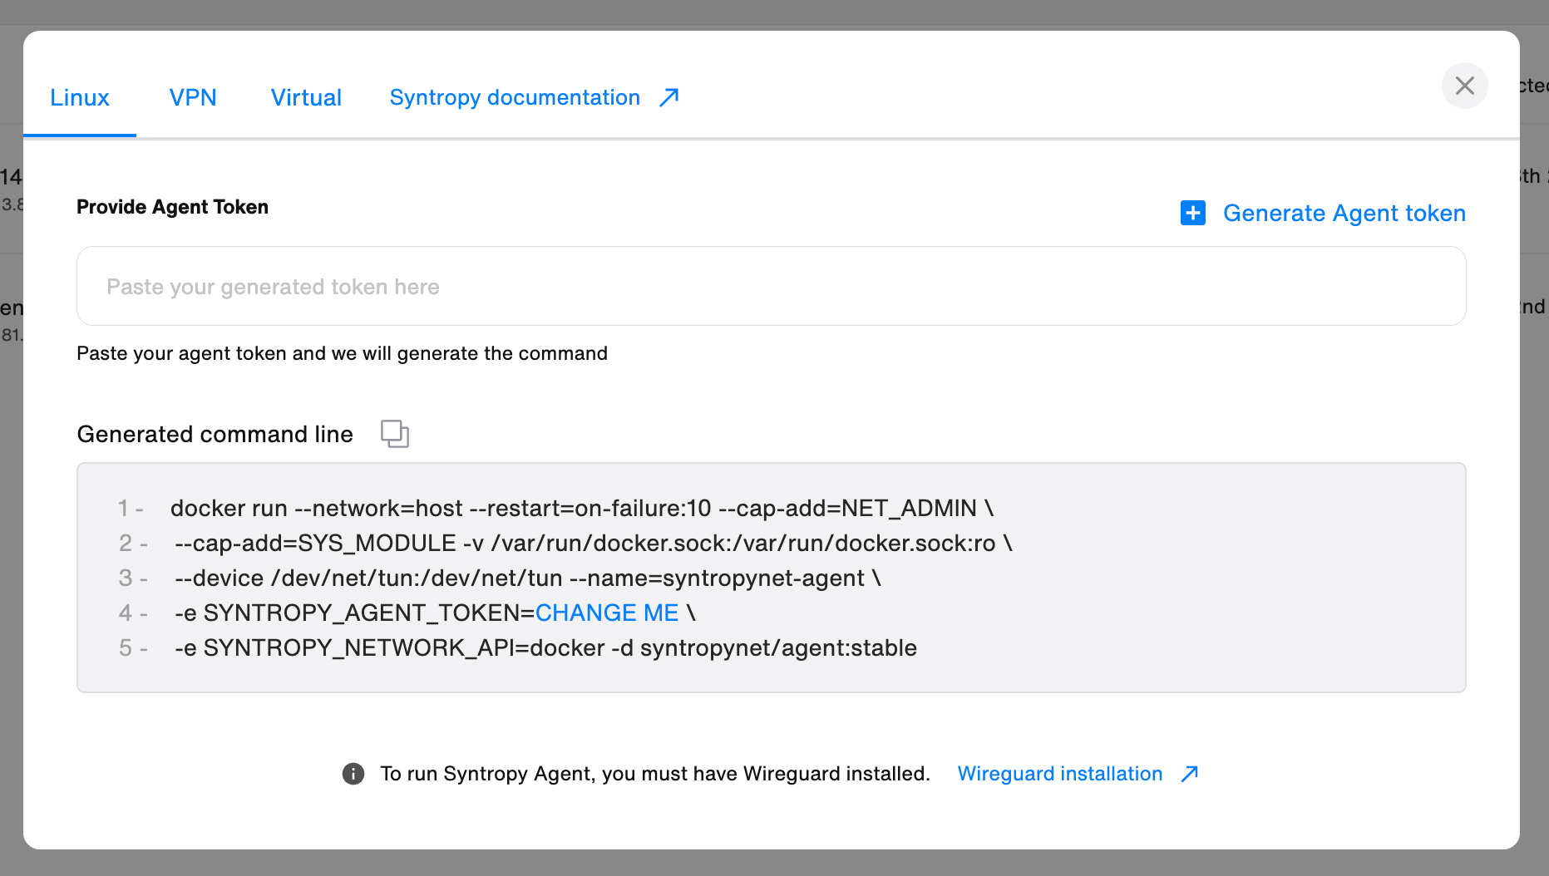Click command line 2 with --cap-add=SYS_MODULE
The height and width of the screenshot is (876, 1549).
coord(593,544)
